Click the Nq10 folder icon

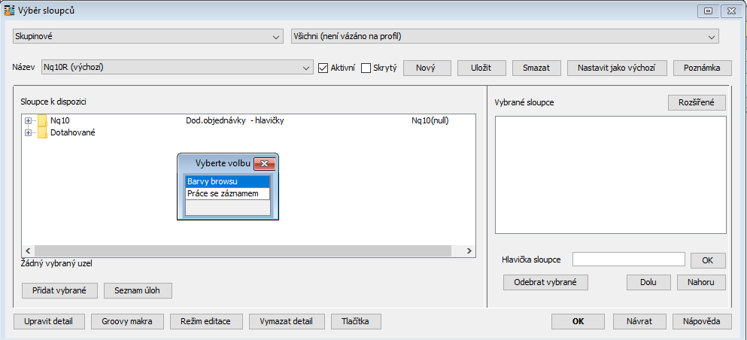(x=42, y=120)
